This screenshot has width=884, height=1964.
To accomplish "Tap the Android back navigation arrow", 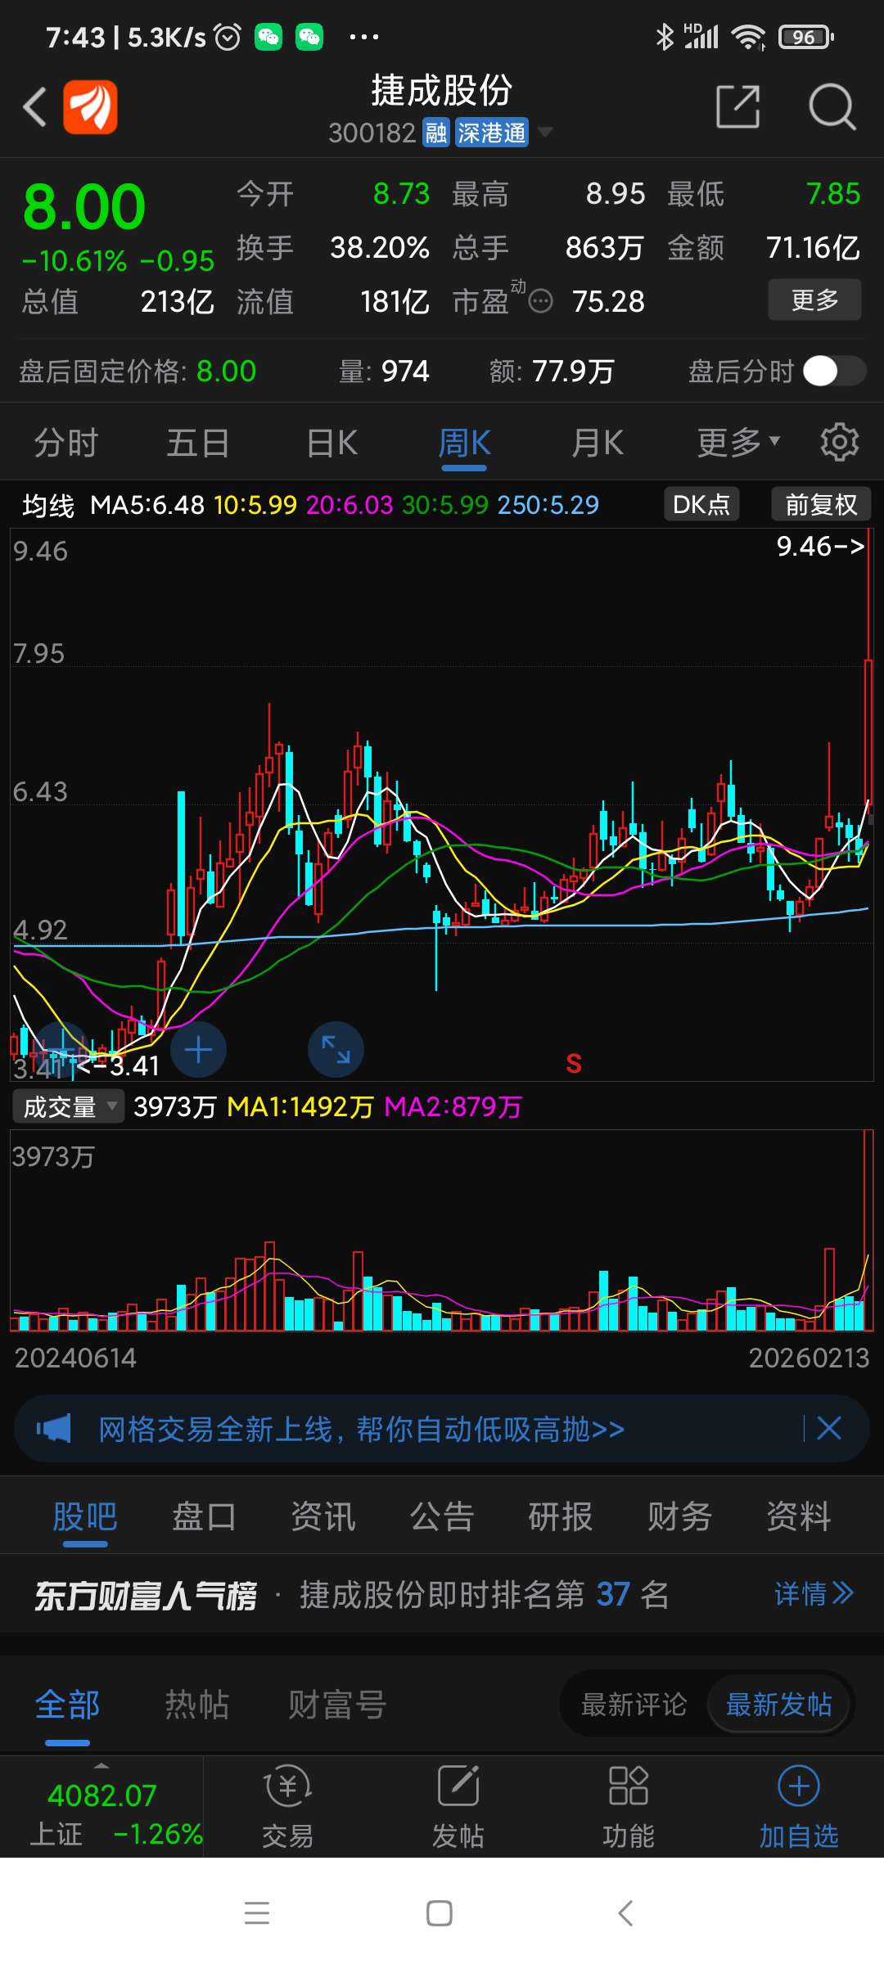I will (625, 1913).
